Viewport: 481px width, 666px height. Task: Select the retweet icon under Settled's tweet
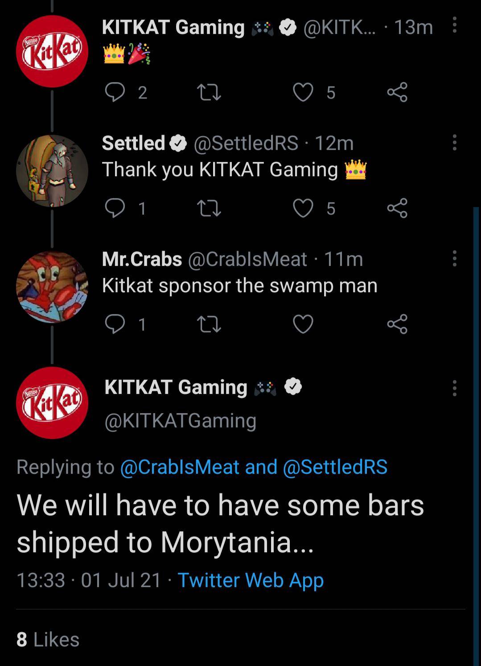coord(209,208)
